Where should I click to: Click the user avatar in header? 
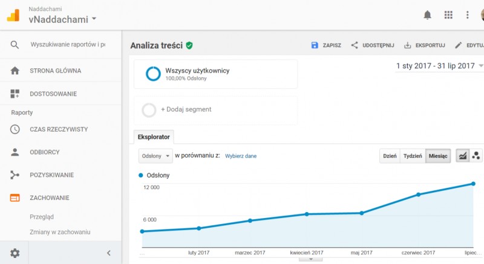point(482,14)
